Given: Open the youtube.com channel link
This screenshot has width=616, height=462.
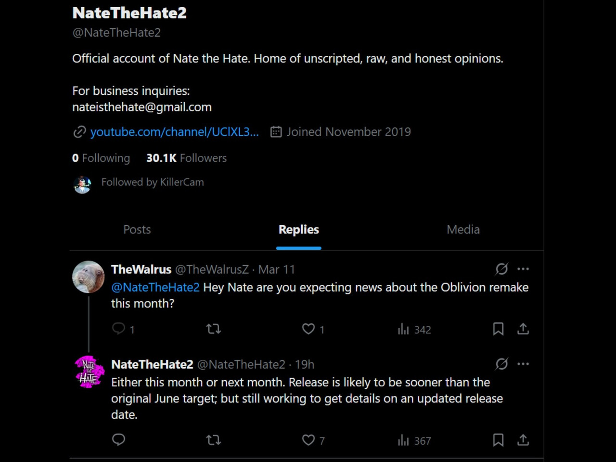Looking at the screenshot, I should tap(174, 132).
